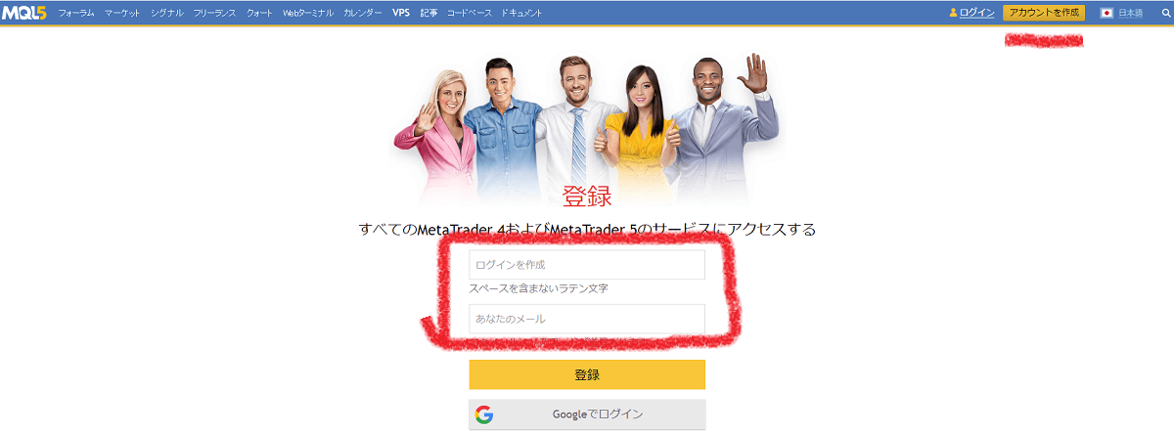This screenshot has height=436, width=1174.
Task: Focus the ログインを作成 input field
Action: [587, 265]
